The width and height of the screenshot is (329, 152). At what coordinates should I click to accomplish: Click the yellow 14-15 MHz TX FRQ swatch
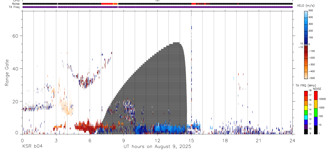pyautogui.click(x=306, y=108)
